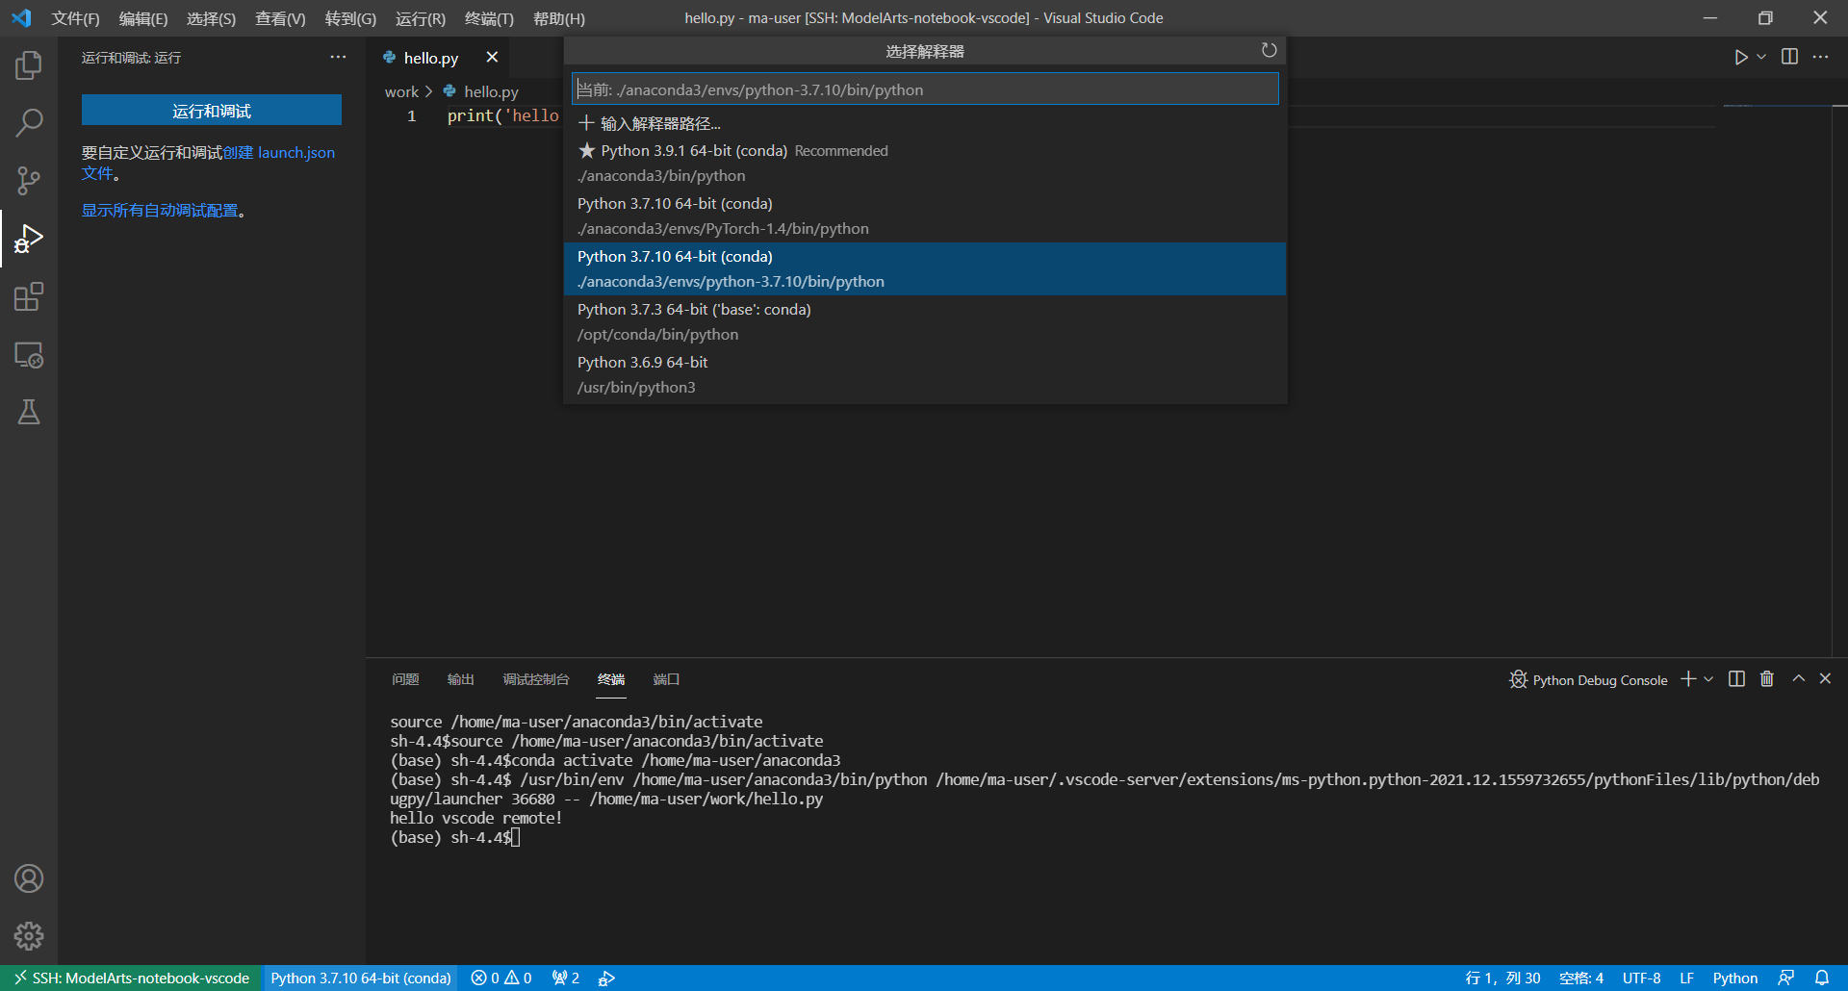Open the Testing flask icon
Screen dimensions: 1848x991
[29, 413]
